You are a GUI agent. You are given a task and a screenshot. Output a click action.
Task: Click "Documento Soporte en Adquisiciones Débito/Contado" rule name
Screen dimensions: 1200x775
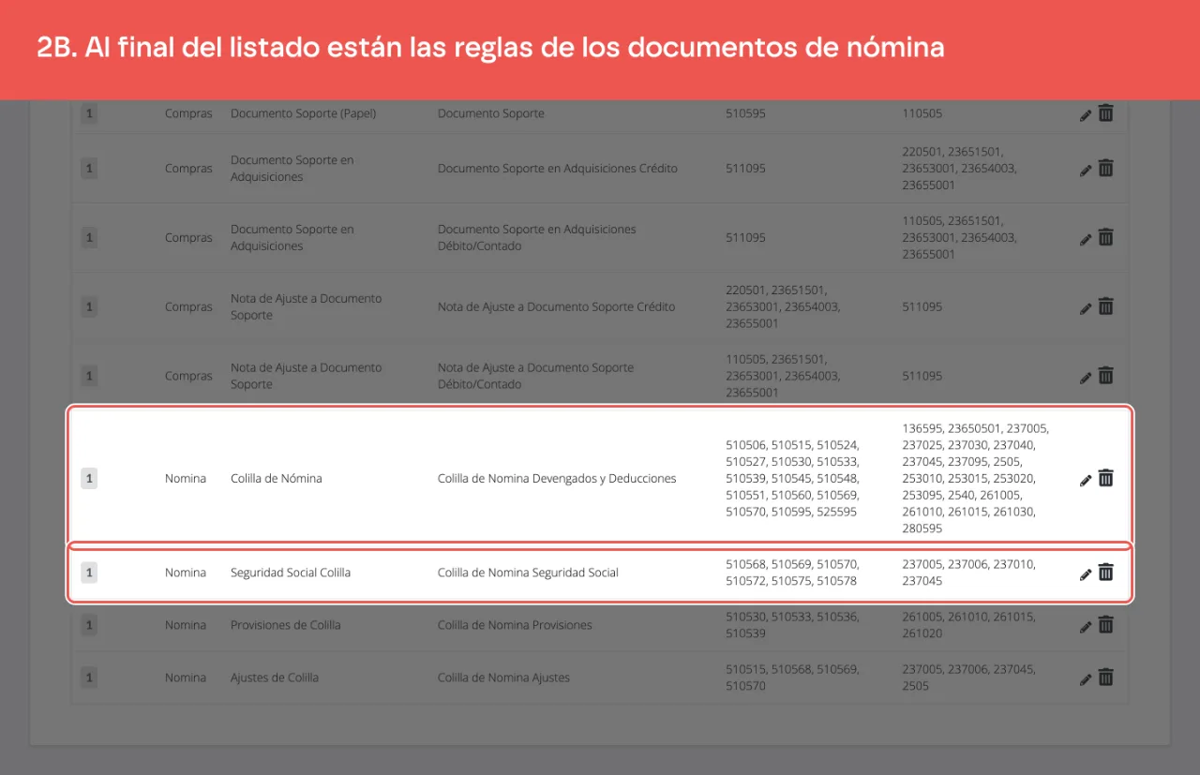[537, 238]
